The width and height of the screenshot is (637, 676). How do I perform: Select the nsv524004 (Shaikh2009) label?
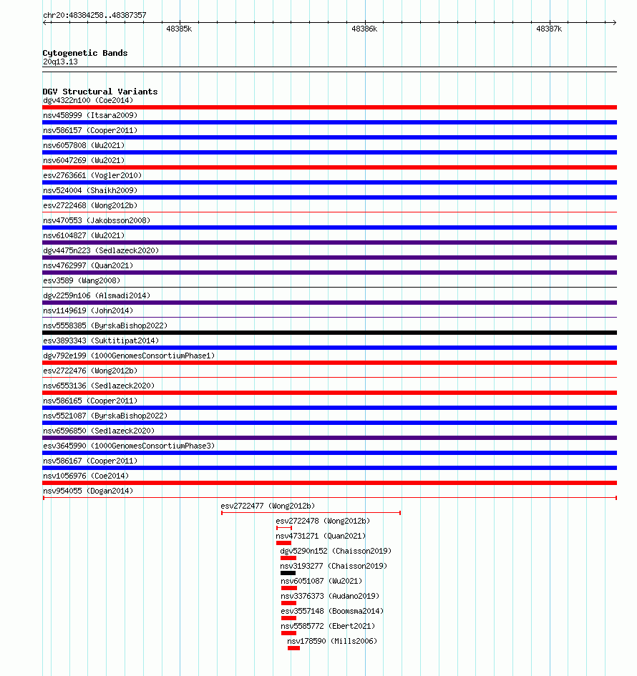pyautogui.click(x=90, y=190)
